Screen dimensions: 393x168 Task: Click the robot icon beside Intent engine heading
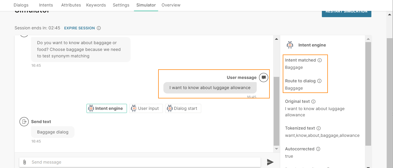(290, 45)
